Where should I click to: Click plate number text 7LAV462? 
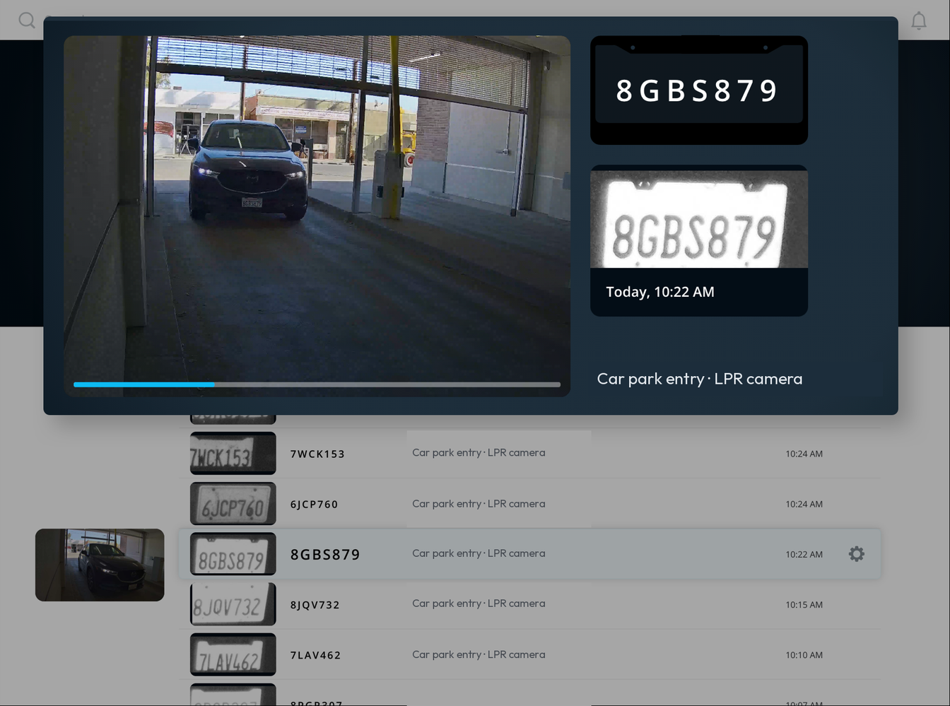tap(315, 655)
